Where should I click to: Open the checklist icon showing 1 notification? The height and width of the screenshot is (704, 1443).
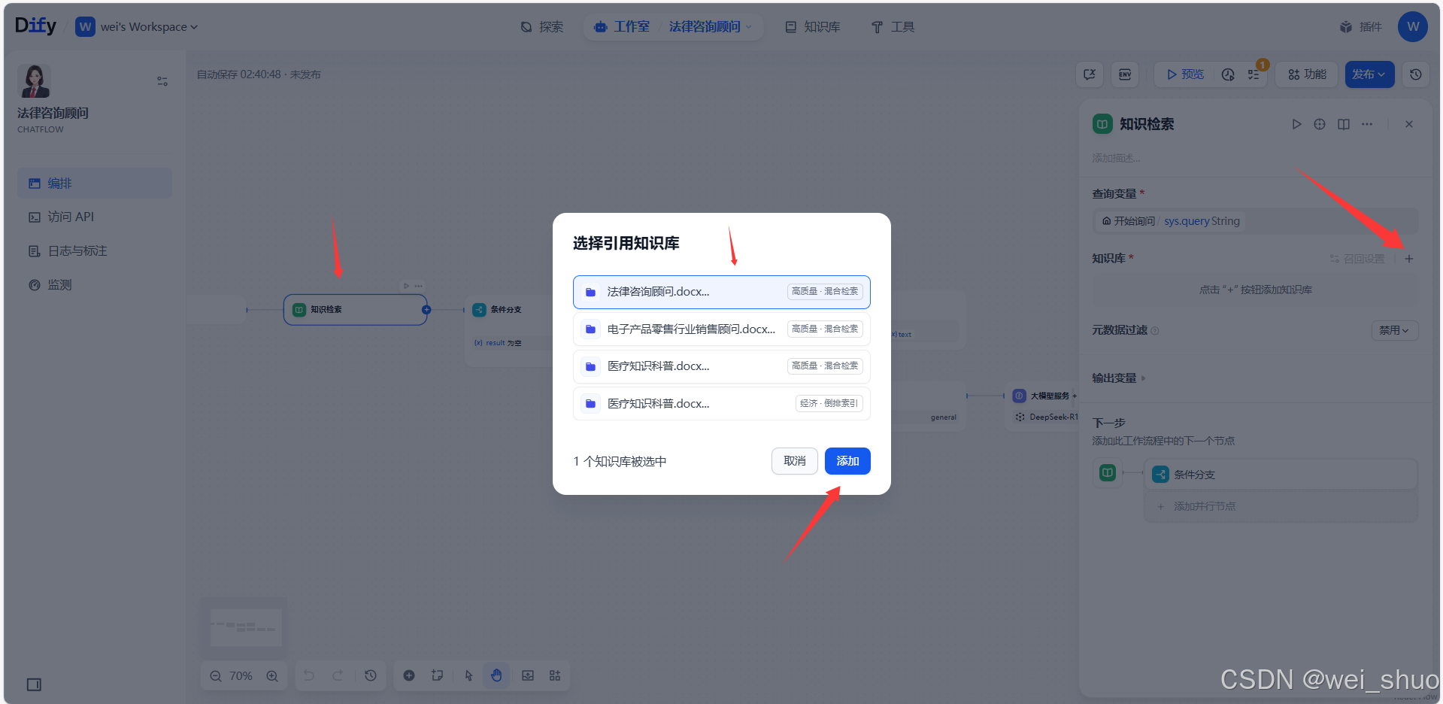[x=1254, y=74]
